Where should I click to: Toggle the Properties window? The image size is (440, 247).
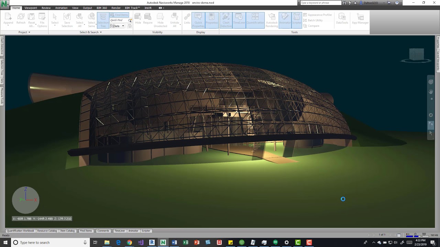pyautogui.click(x=212, y=21)
